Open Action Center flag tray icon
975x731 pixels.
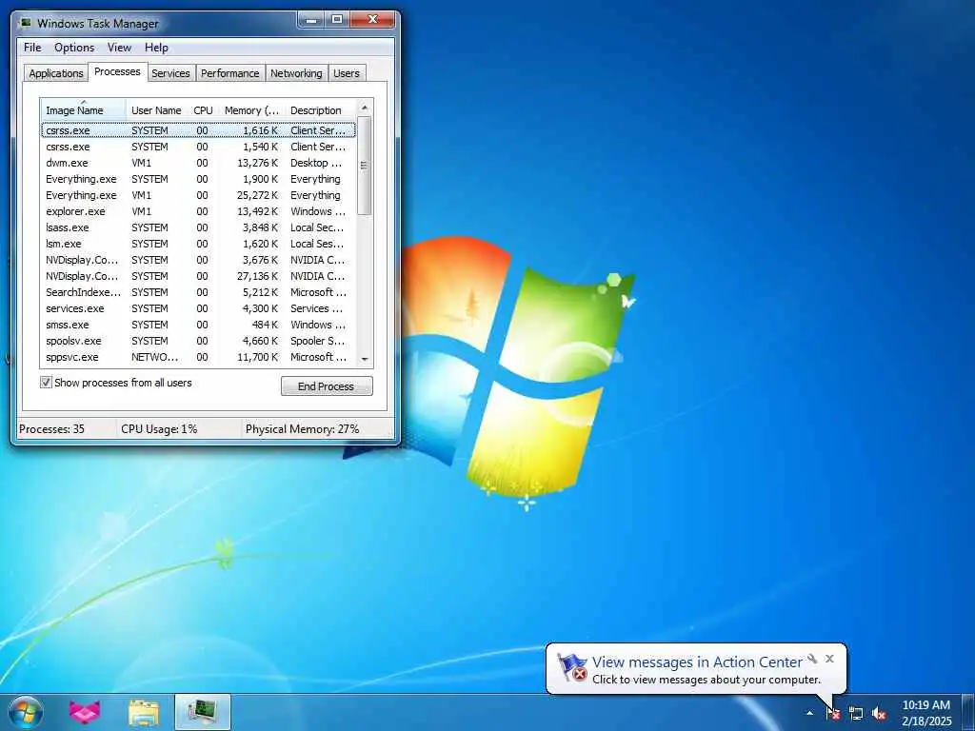[x=833, y=713]
